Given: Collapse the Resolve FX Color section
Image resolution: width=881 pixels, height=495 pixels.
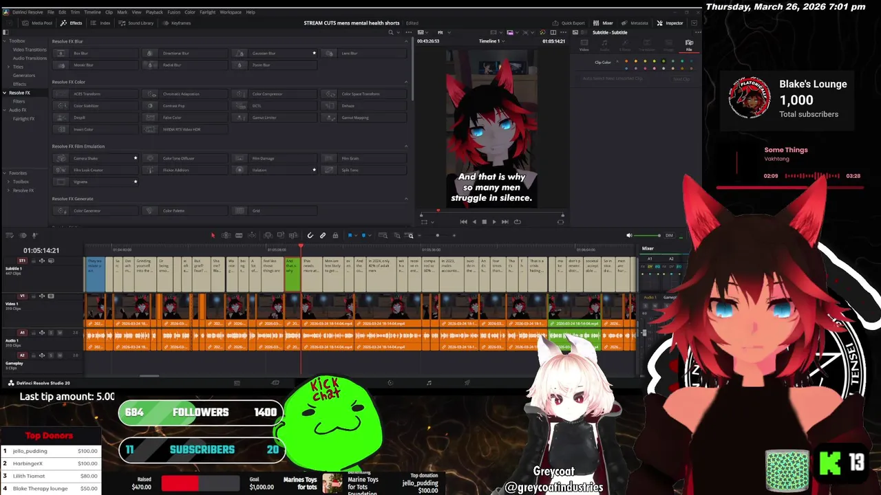Looking at the screenshot, I should coord(406,82).
